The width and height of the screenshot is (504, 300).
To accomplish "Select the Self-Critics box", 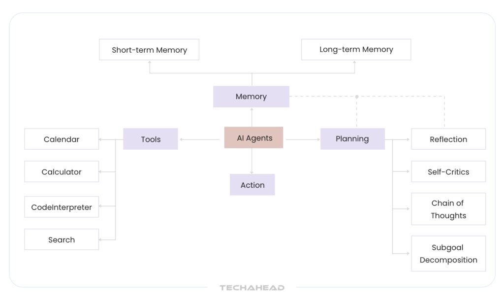I will coord(448,171).
